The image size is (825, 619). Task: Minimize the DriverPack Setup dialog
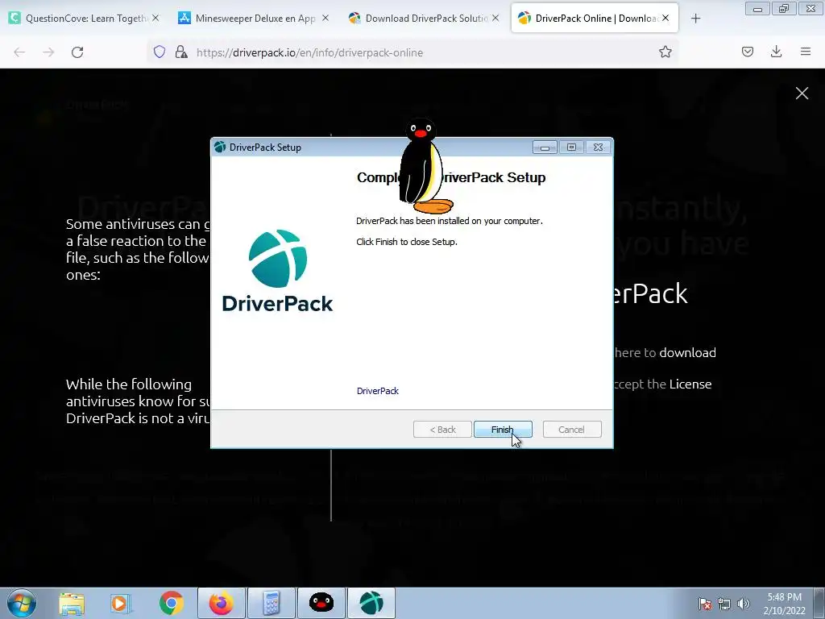point(545,147)
